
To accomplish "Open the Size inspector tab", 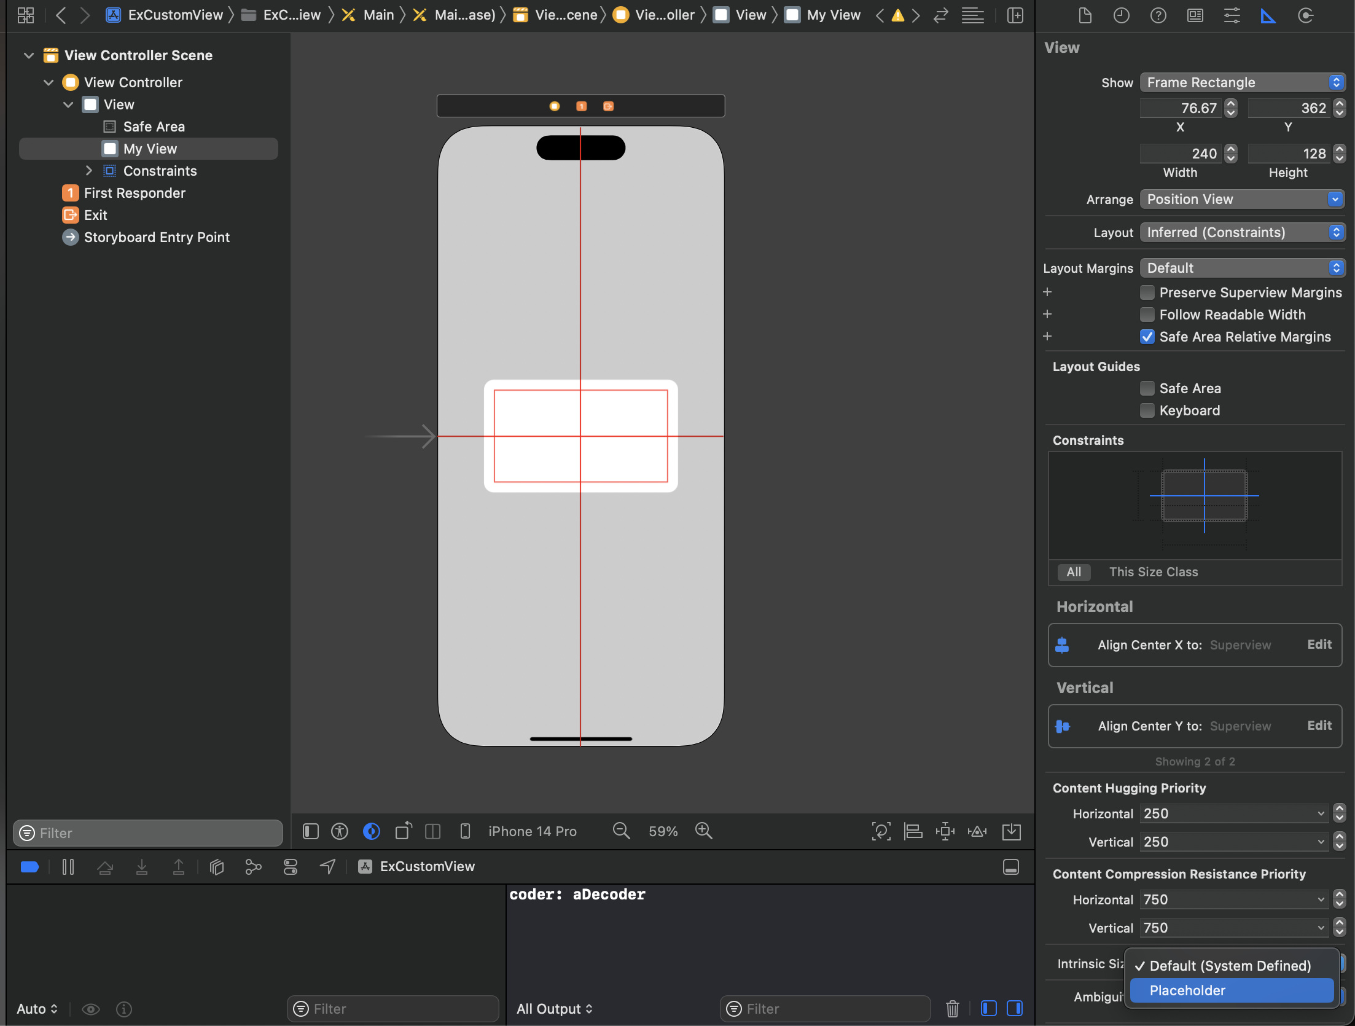I will click(1268, 16).
